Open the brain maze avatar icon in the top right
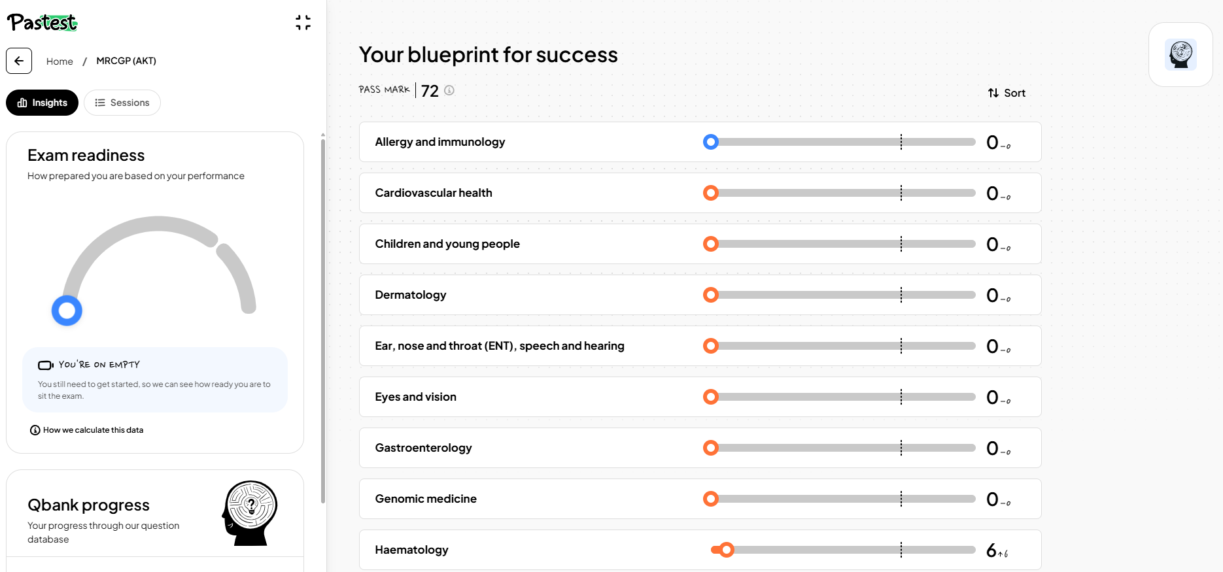 click(x=1180, y=54)
